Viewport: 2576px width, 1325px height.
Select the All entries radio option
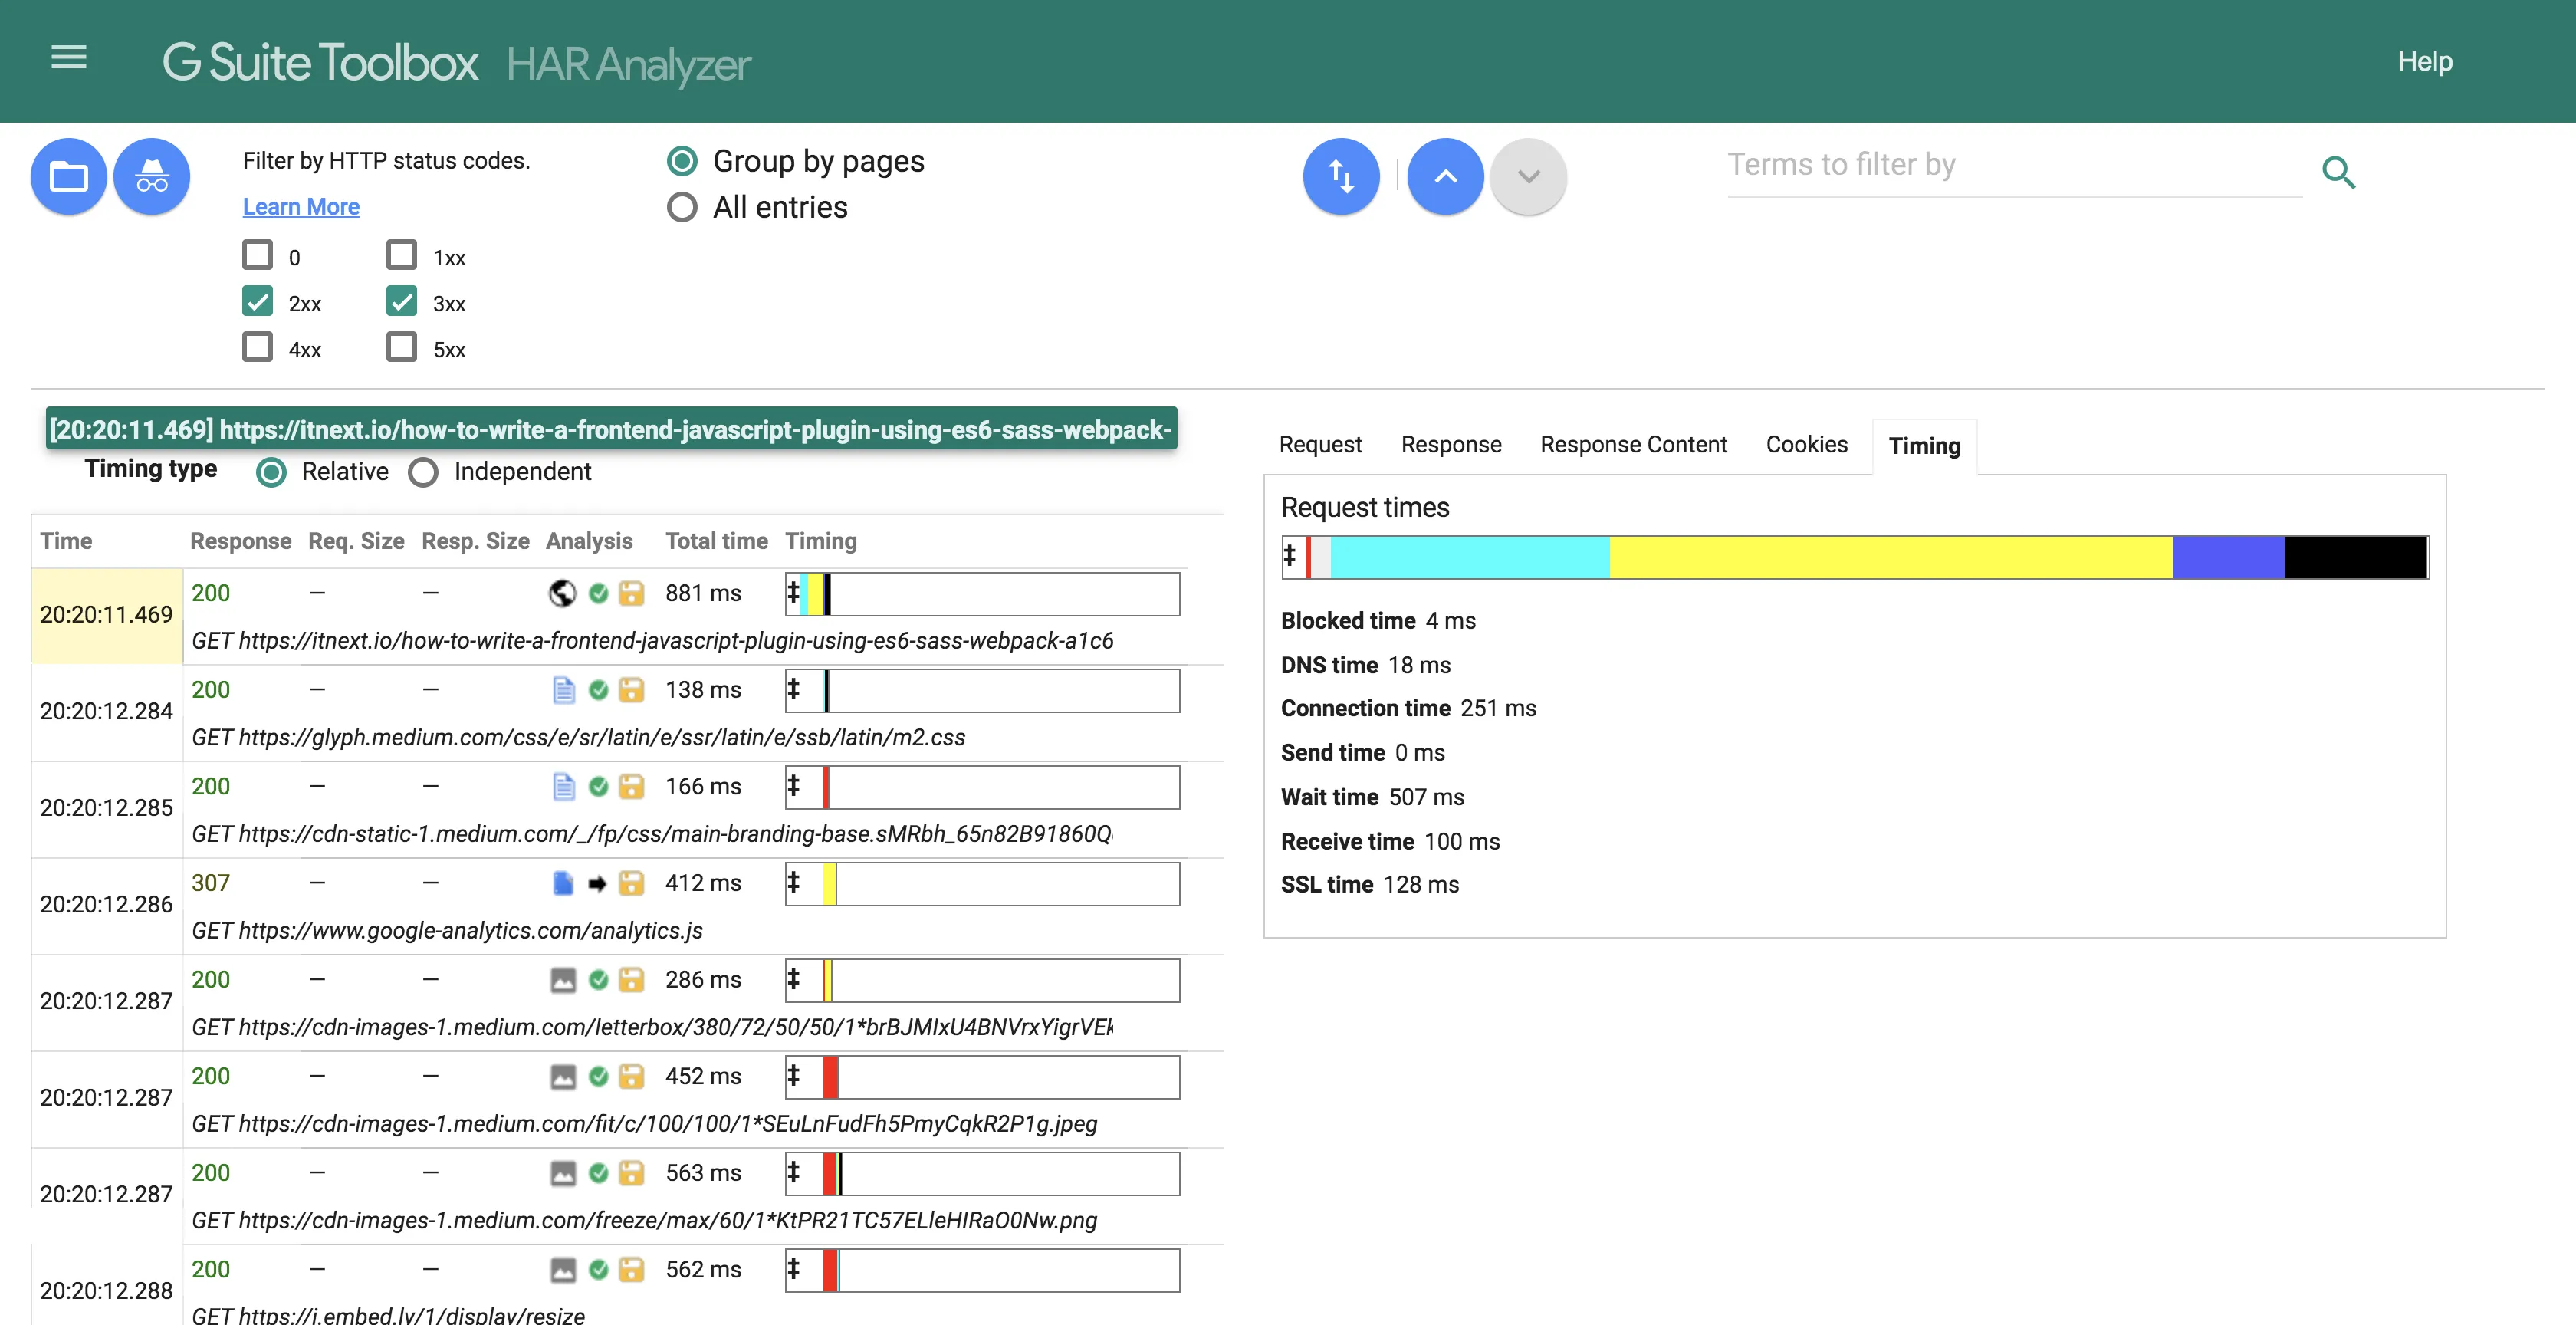(x=682, y=207)
